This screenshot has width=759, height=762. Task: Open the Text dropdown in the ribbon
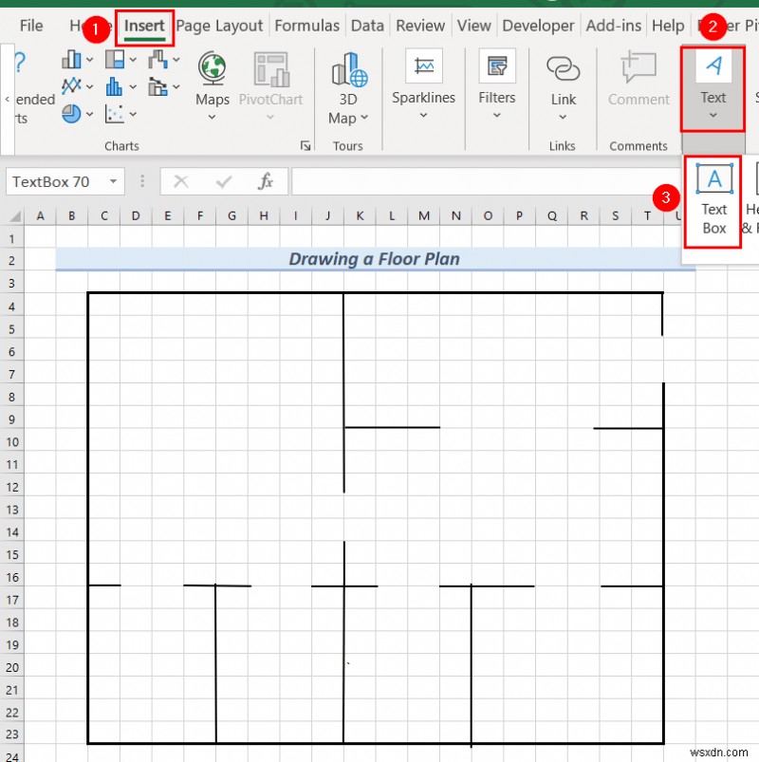click(x=713, y=90)
